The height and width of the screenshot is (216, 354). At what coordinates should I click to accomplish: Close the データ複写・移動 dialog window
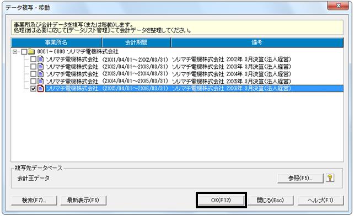click(x=338, y=6)
